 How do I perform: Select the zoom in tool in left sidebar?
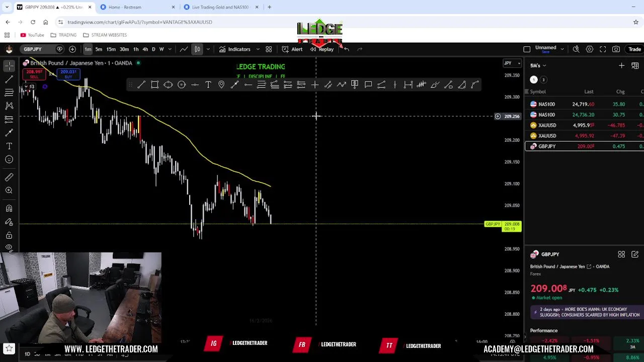point(9,191)
